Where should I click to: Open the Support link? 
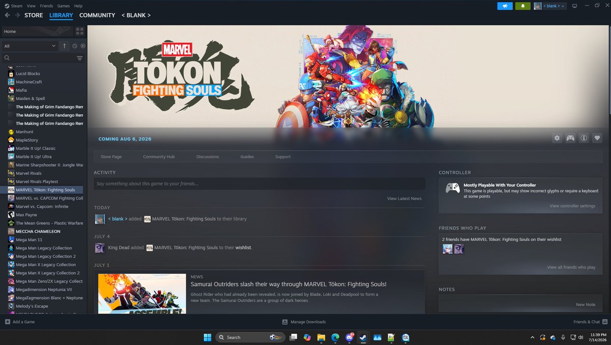point(283,156)
